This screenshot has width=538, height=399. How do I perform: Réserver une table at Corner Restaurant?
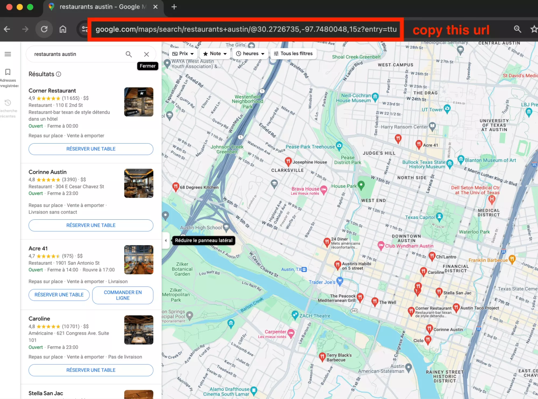[91, 149]
